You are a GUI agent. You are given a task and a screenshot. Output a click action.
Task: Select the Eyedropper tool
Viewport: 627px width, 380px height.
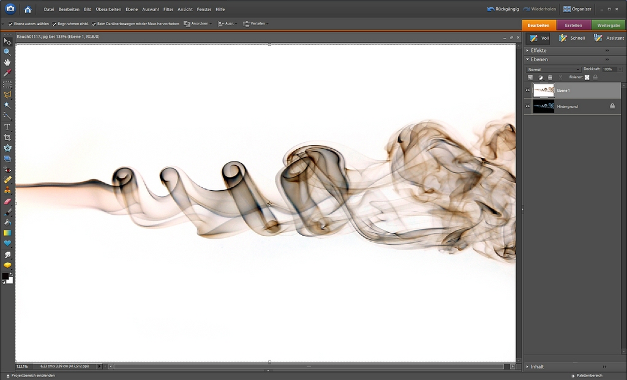point(7,73)
